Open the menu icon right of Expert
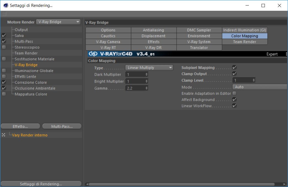The height and width of the screenshot is (187, 288). [x=286, y=54]
